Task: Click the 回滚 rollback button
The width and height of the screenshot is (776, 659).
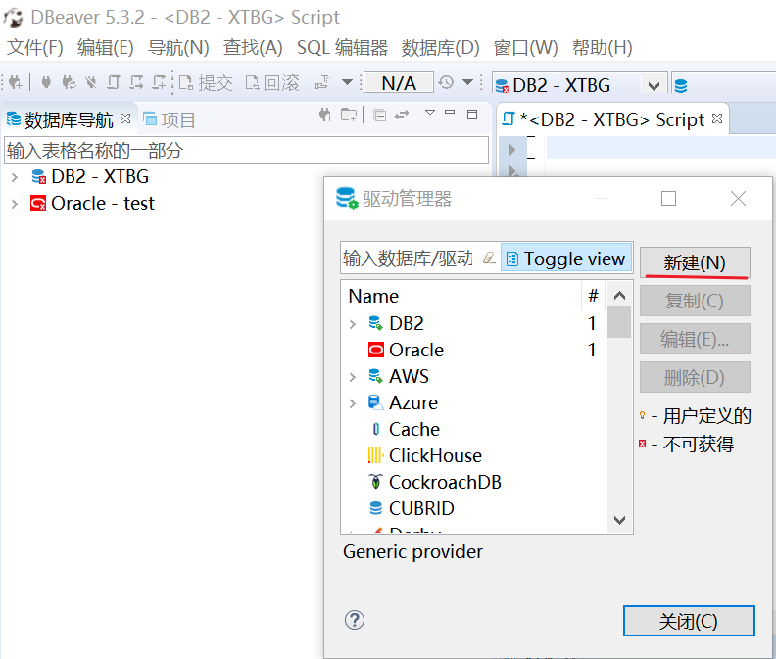Action: point(272,83)
